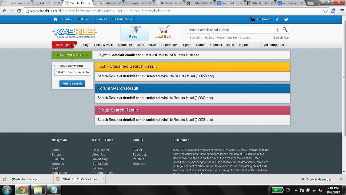Expand All categories dropdown
The image size is (346, 195).
point(275,45)
